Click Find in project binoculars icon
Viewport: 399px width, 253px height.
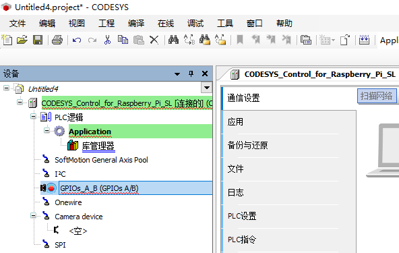pos(205,40)
